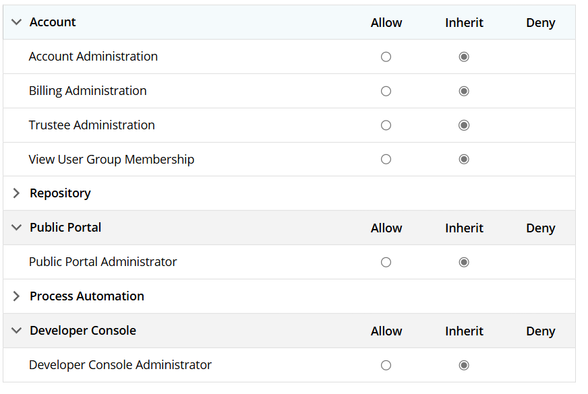Set Developer Console Administrator to Inherit
This screenshot has width=588, height=394.
click(x=464, y=365)
